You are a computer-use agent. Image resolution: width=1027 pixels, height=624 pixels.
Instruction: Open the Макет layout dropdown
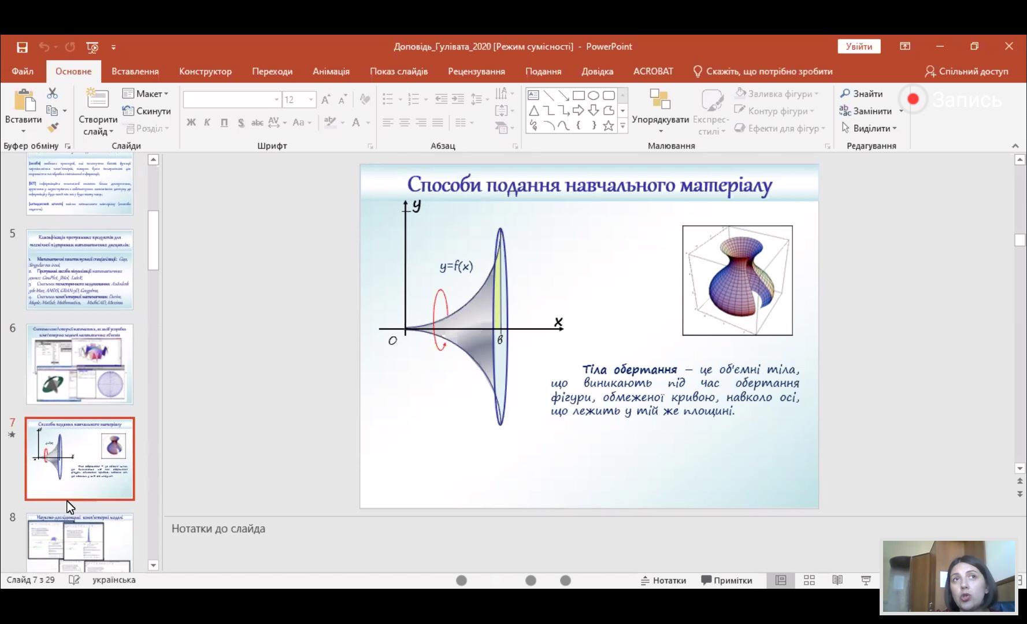point(146,94)
